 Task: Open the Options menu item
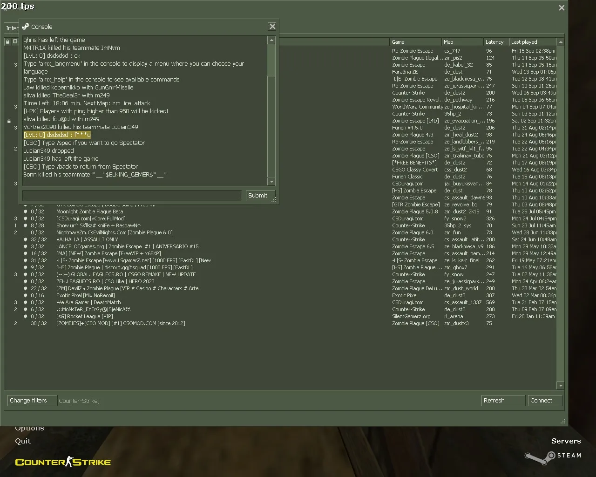coord(29,428)
